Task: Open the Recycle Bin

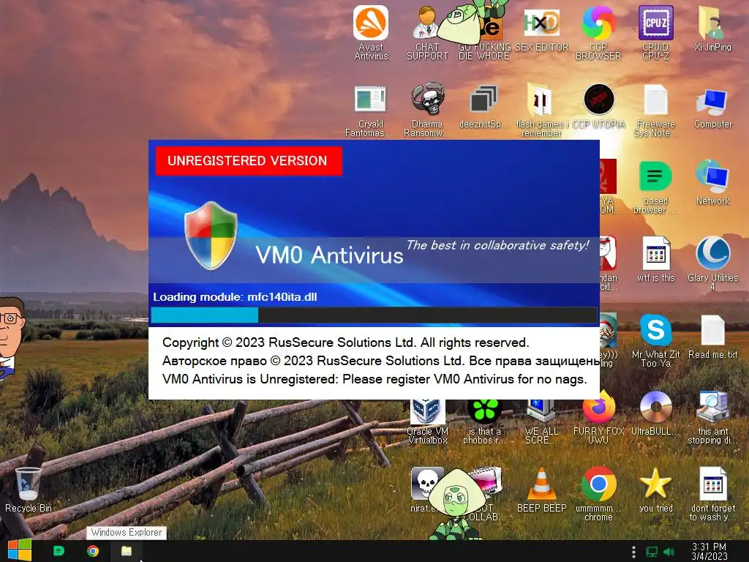Action: tap(29, 490)
